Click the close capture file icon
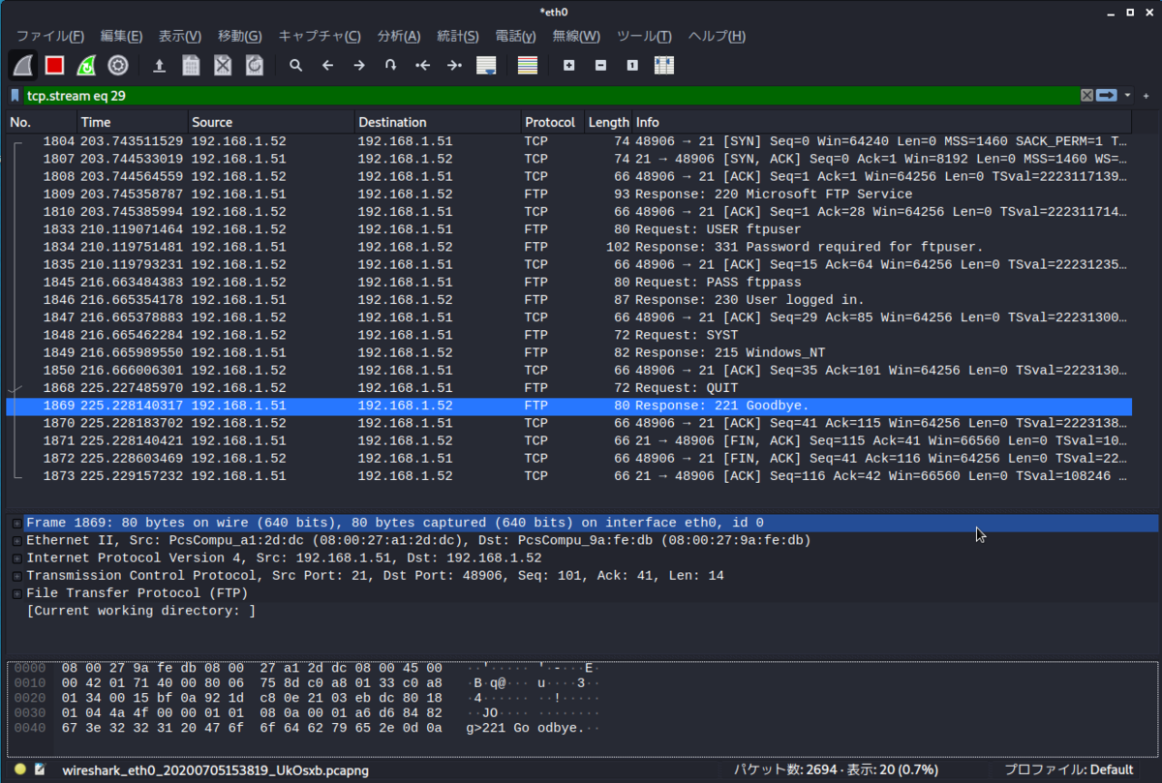The width and height of the screenshot is (1162, 783). [x=223, y=66]
